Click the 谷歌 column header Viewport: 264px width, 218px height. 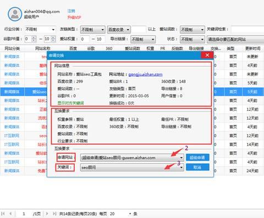tap(91, 49)
